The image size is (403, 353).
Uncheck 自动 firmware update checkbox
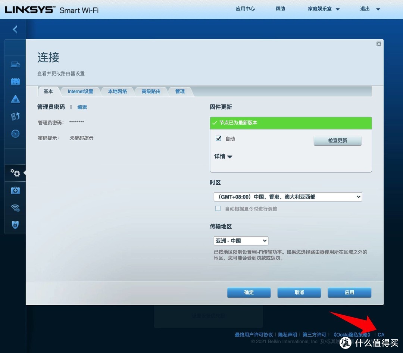coord(218,138)
